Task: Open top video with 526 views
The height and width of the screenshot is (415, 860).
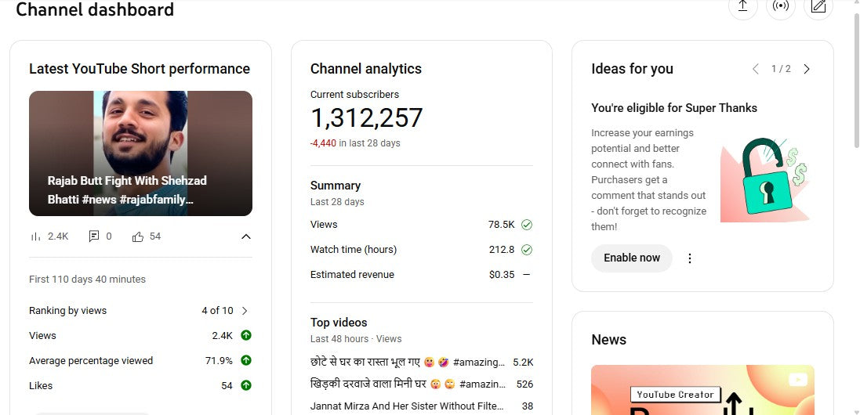Action: 406,384
